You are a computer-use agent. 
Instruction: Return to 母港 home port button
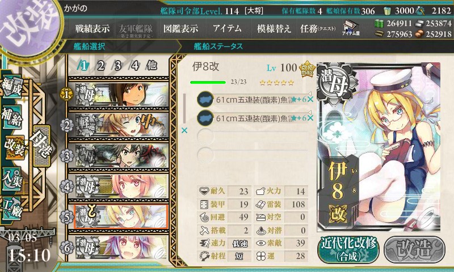42,146
